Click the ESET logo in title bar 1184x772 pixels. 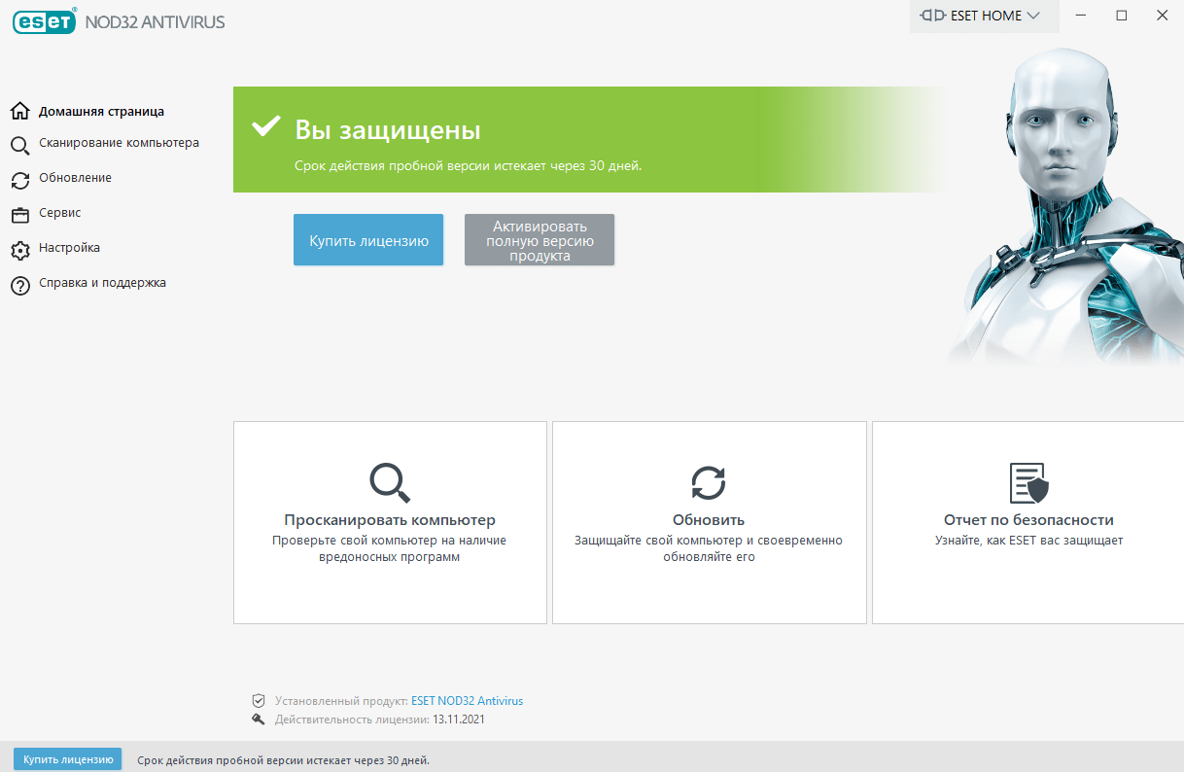[44, 21]
